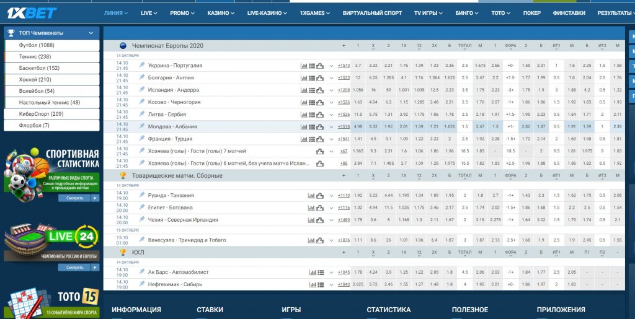
Task: Select odds 1.92 for Руанда win
Action: coord(358,195)
